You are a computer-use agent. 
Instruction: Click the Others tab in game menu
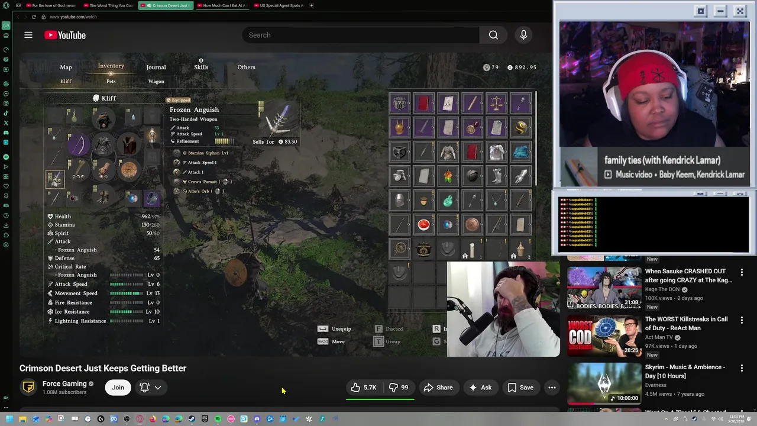click(x=246, y=67)
